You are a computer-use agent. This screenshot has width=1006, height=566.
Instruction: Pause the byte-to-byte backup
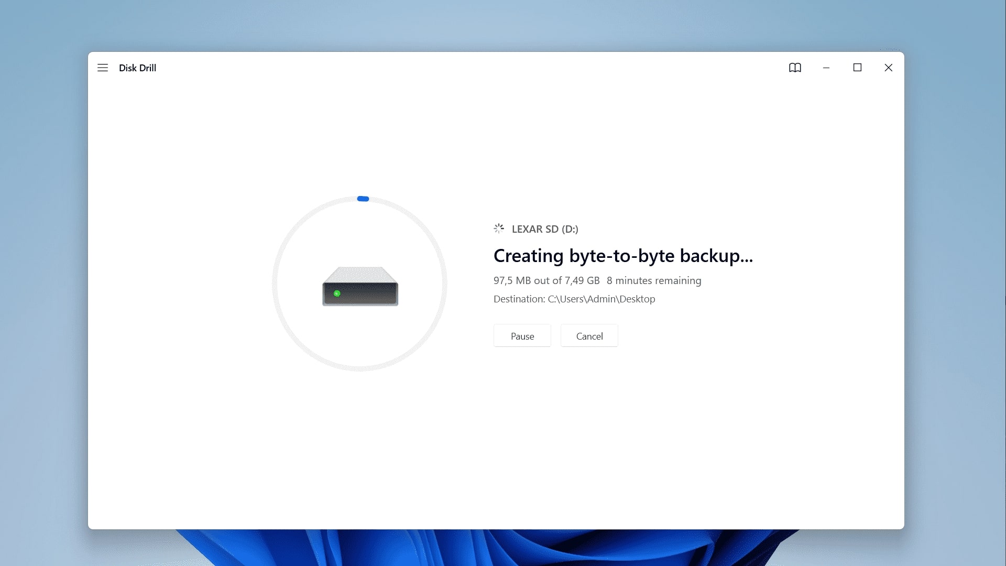(x=522, y=336)
